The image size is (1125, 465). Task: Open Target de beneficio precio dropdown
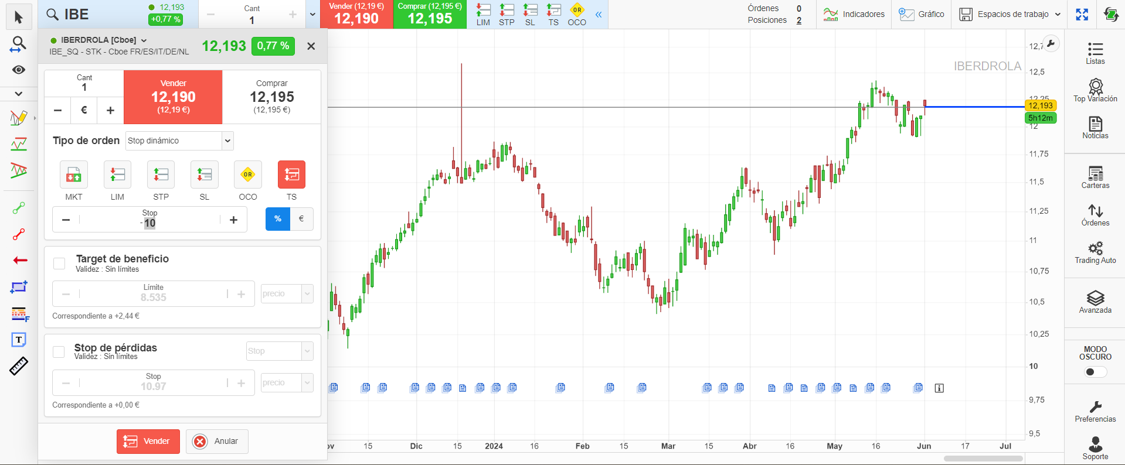[287, 294]
